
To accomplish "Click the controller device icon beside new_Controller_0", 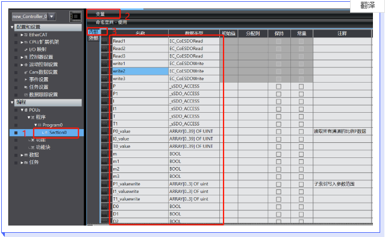I will pyautogui.click(x=75, y=16).
